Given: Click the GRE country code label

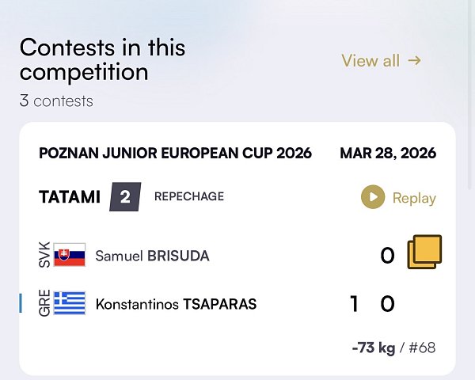Looking at the screenshot, I should coord(44,303).
